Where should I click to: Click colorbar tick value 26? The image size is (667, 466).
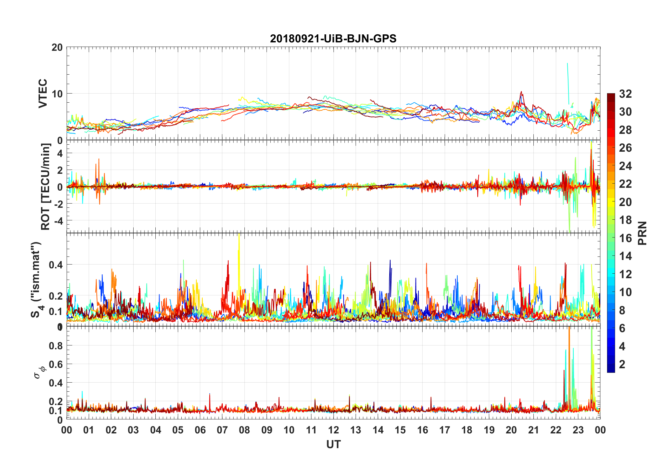625,148
